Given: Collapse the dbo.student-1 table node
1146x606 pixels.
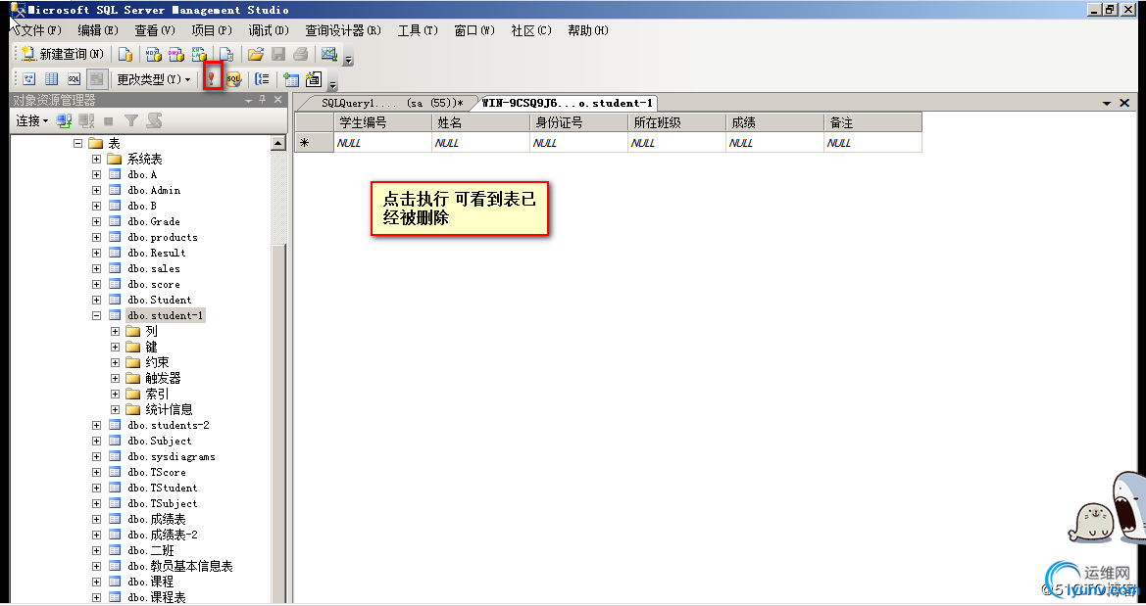Looking at the screenshot, I should [96, 316].
